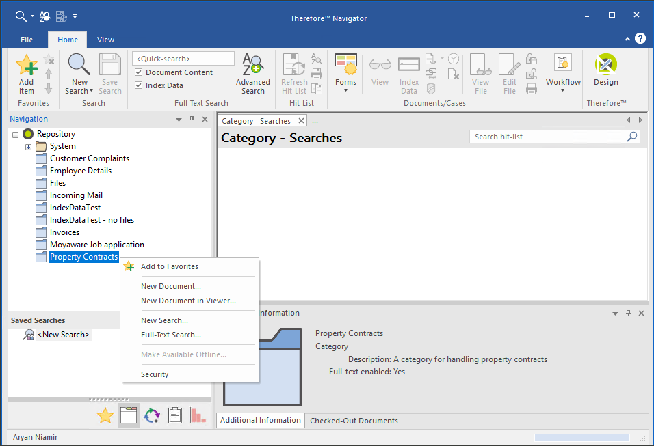Choose New Document... from the context menu

point(171,286)
